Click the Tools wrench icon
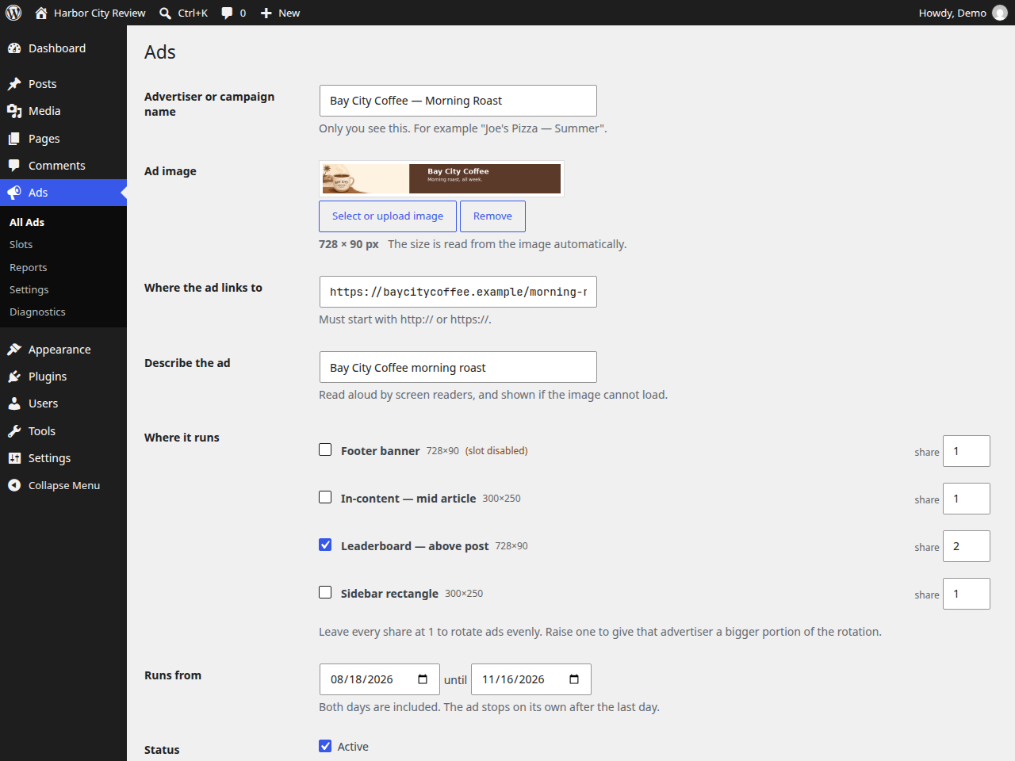 coord(14,431)
